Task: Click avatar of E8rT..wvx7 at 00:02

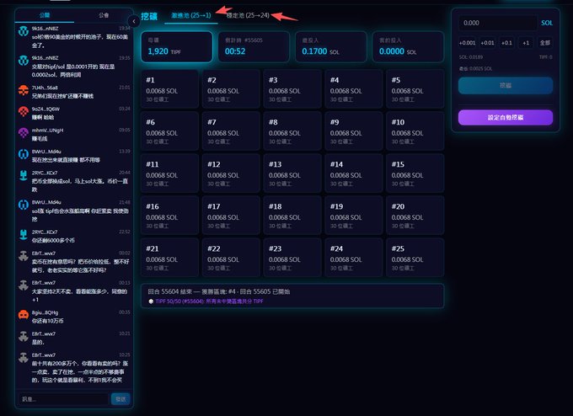Action: [x=24, y=256]
